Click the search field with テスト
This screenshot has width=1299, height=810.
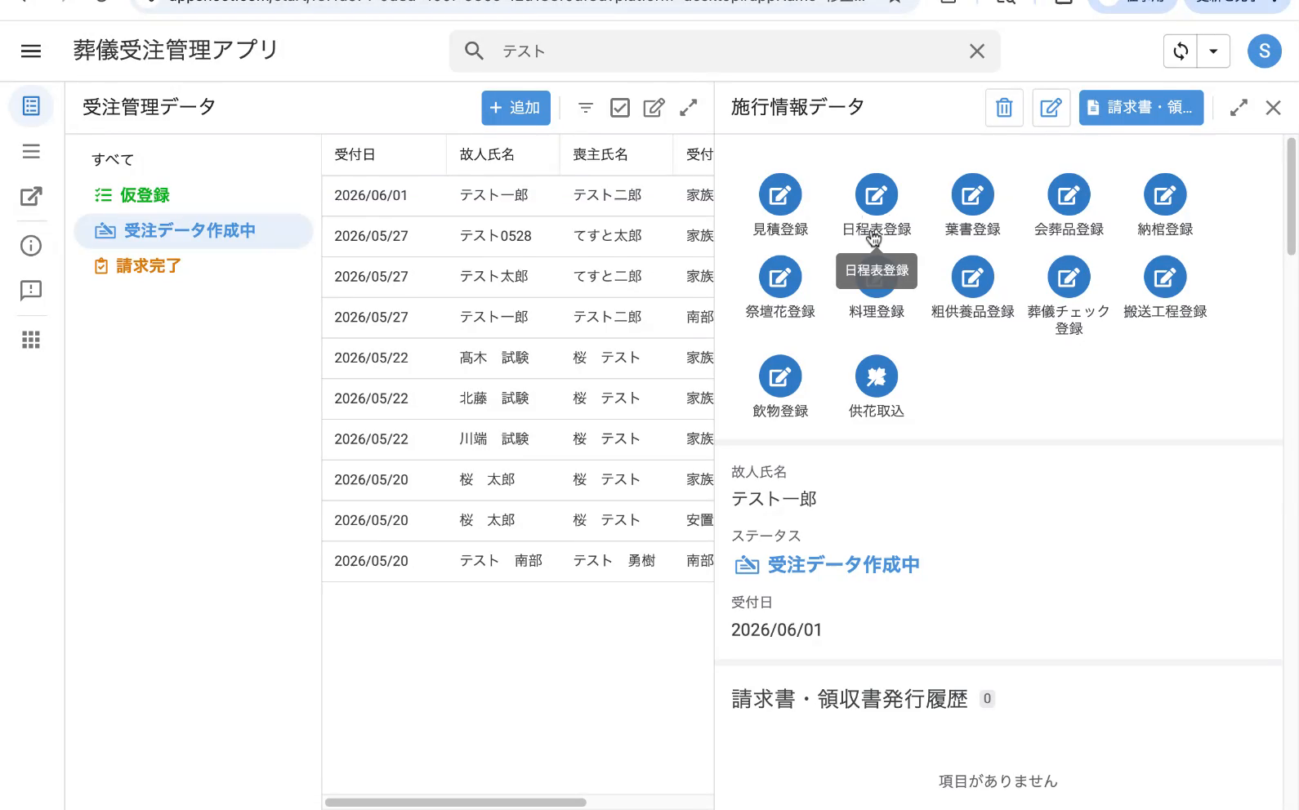click(x=724, y=51)
